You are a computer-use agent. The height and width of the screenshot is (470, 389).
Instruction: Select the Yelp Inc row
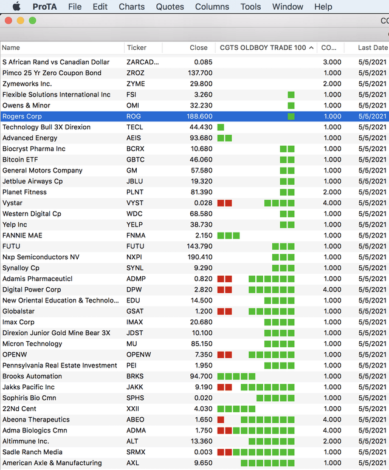pyautogui.click(x=194, y=225)
